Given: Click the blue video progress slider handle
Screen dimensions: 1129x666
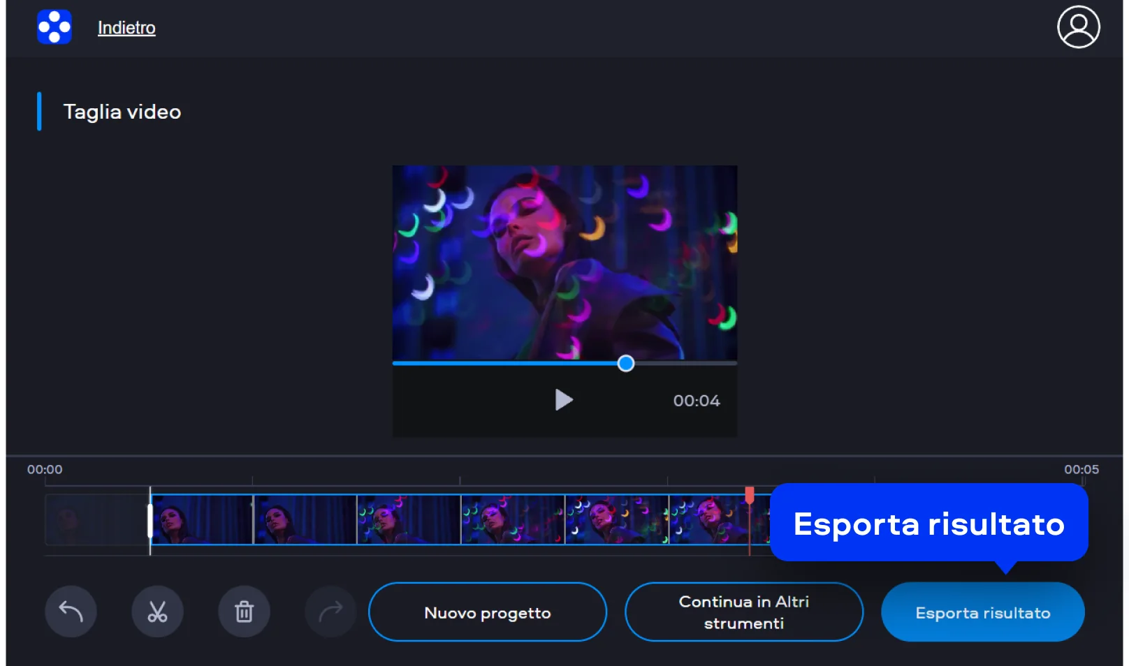Looking at the screenshot, I should [x=626, y=363].
